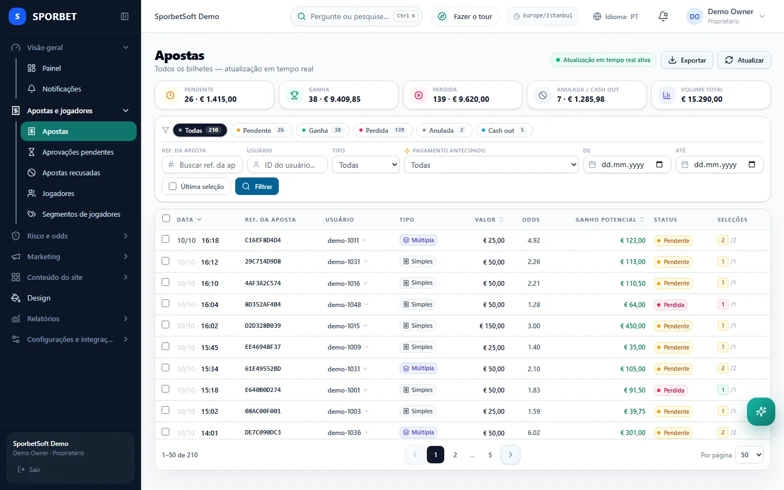Viewport: 784px width, 490px height.
Task: Open the notifications bell in the header
Action: click(663, 16)
